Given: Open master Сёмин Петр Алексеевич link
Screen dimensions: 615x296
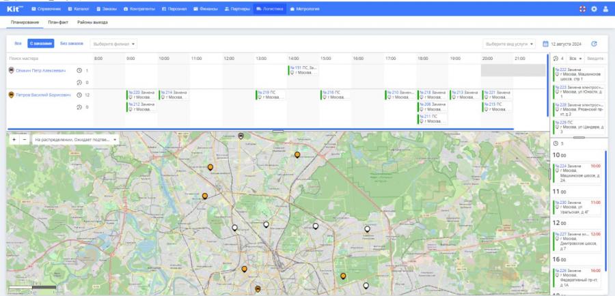Looking at the screenshot, I should [x=41, y=70].
